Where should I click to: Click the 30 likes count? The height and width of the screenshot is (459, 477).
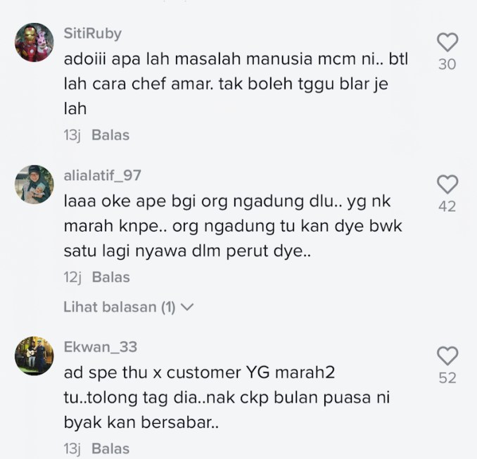coord(447,64)
